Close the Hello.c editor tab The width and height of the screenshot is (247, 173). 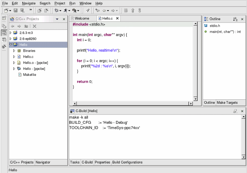[x=117, y=18]
